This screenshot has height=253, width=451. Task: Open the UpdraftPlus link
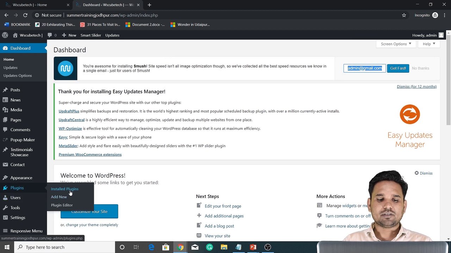69,111
